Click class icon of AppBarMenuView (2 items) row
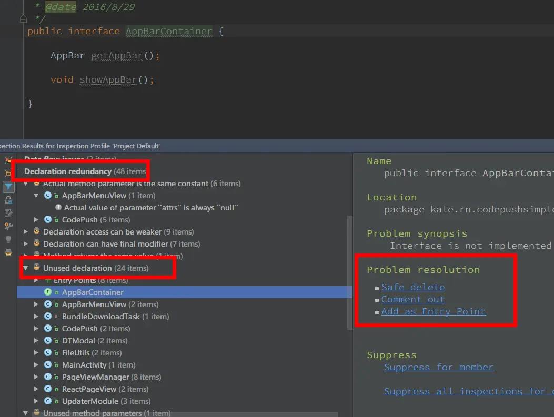The width and height of the screenshot is (554, 417). pyautogui.click(x=48, y=304)
